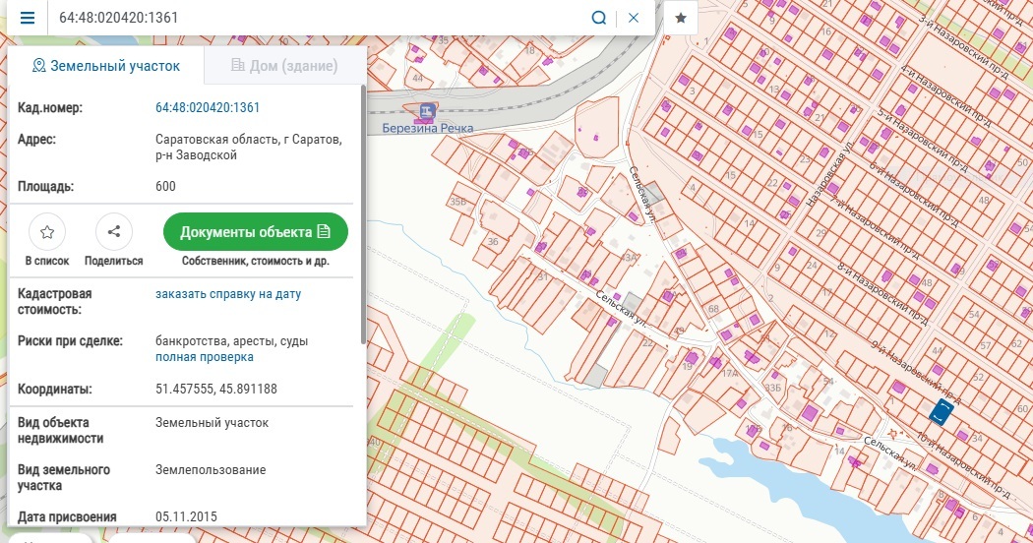
Task: Click the magnifier search icon
Action: pos(598,19)
